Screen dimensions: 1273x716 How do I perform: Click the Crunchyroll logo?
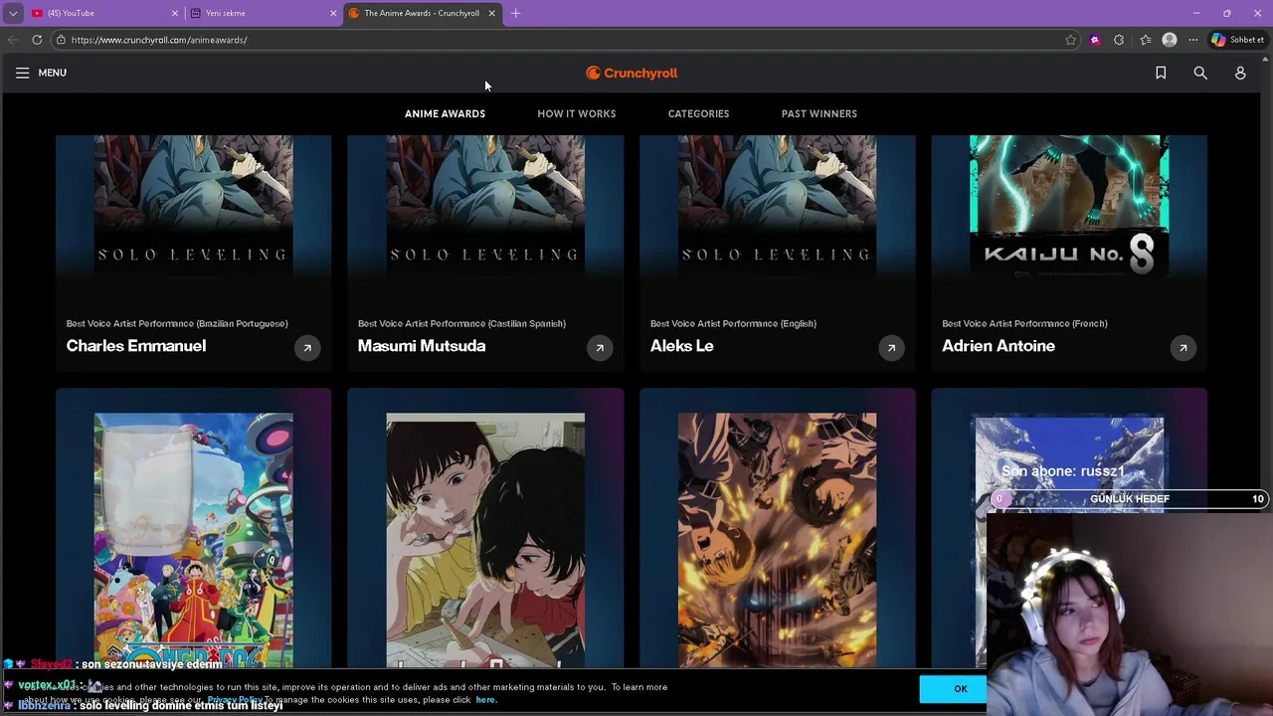point(632,73)
